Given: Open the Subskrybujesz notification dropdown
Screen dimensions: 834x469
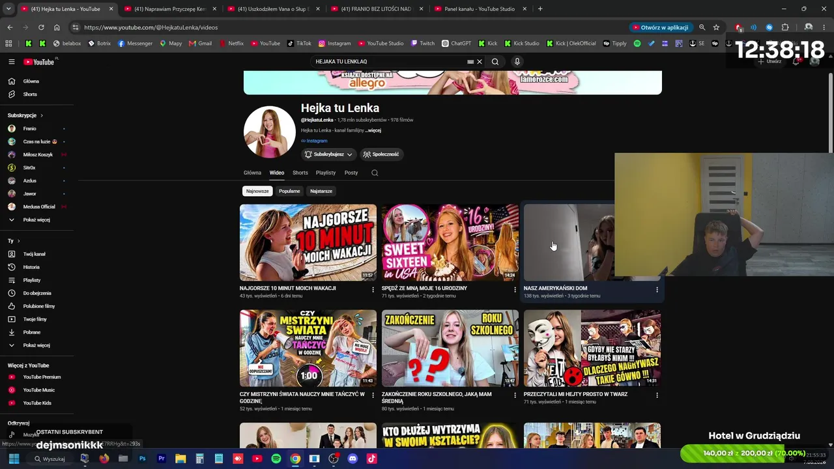Looking at the screenshot, I should coord(329,154).
